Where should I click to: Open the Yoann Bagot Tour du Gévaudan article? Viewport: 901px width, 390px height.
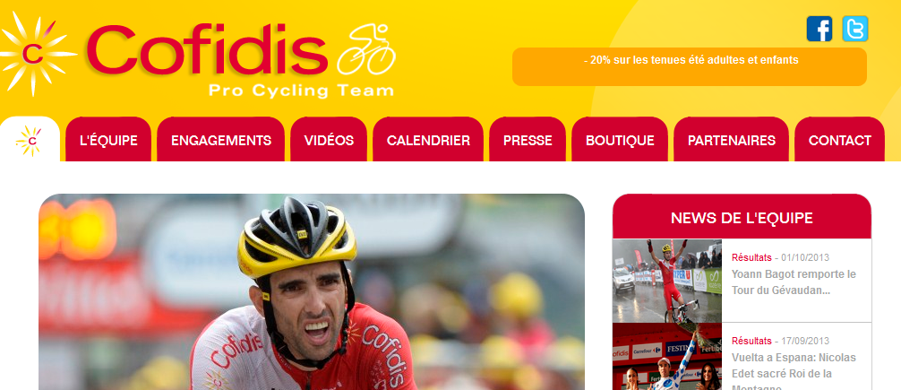[794, 282]
